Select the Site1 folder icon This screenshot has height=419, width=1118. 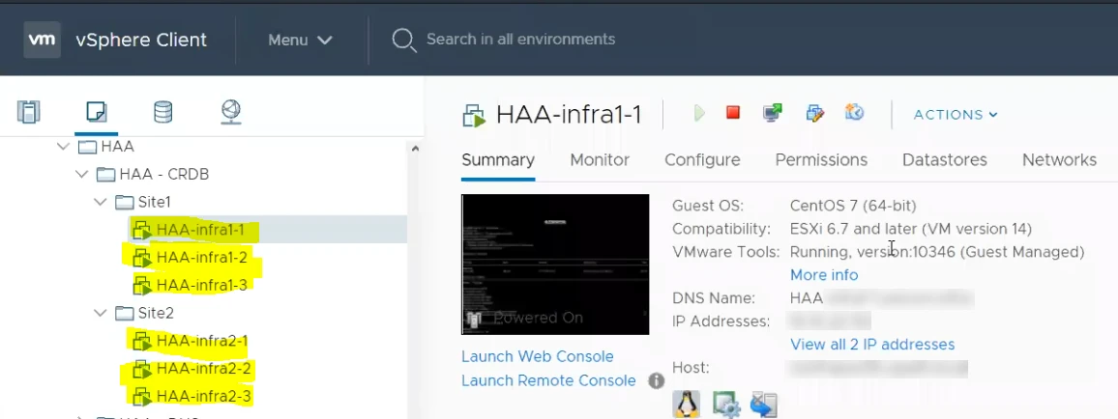click(x=125, y=202)
